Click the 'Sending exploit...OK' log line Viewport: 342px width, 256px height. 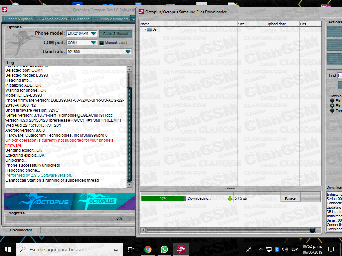point(24,150)
